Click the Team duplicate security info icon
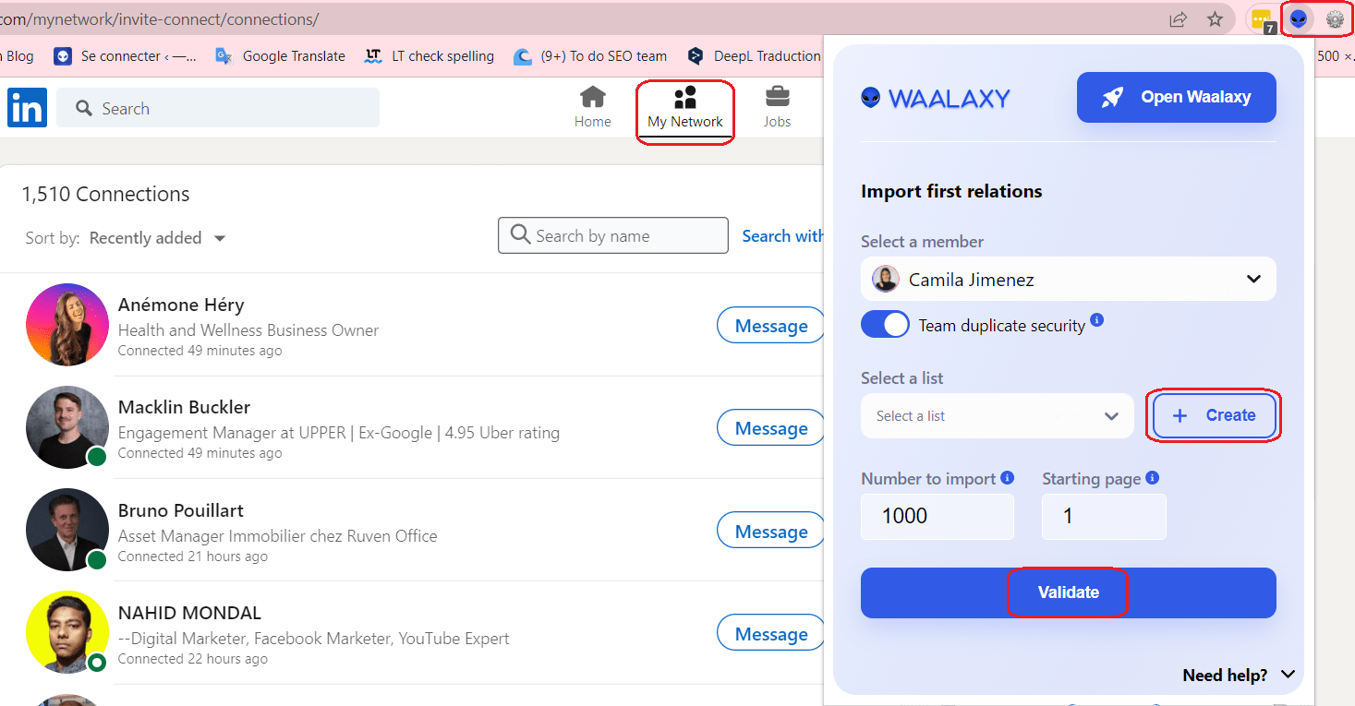The height and width of the screenshot is (706, 1355). point(1096,320)
